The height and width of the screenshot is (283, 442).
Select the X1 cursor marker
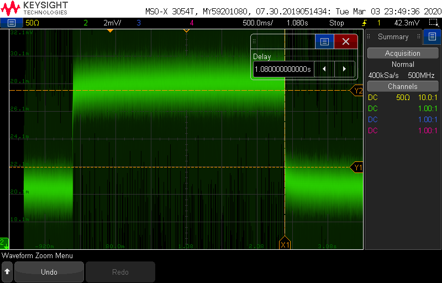point(285,244)
